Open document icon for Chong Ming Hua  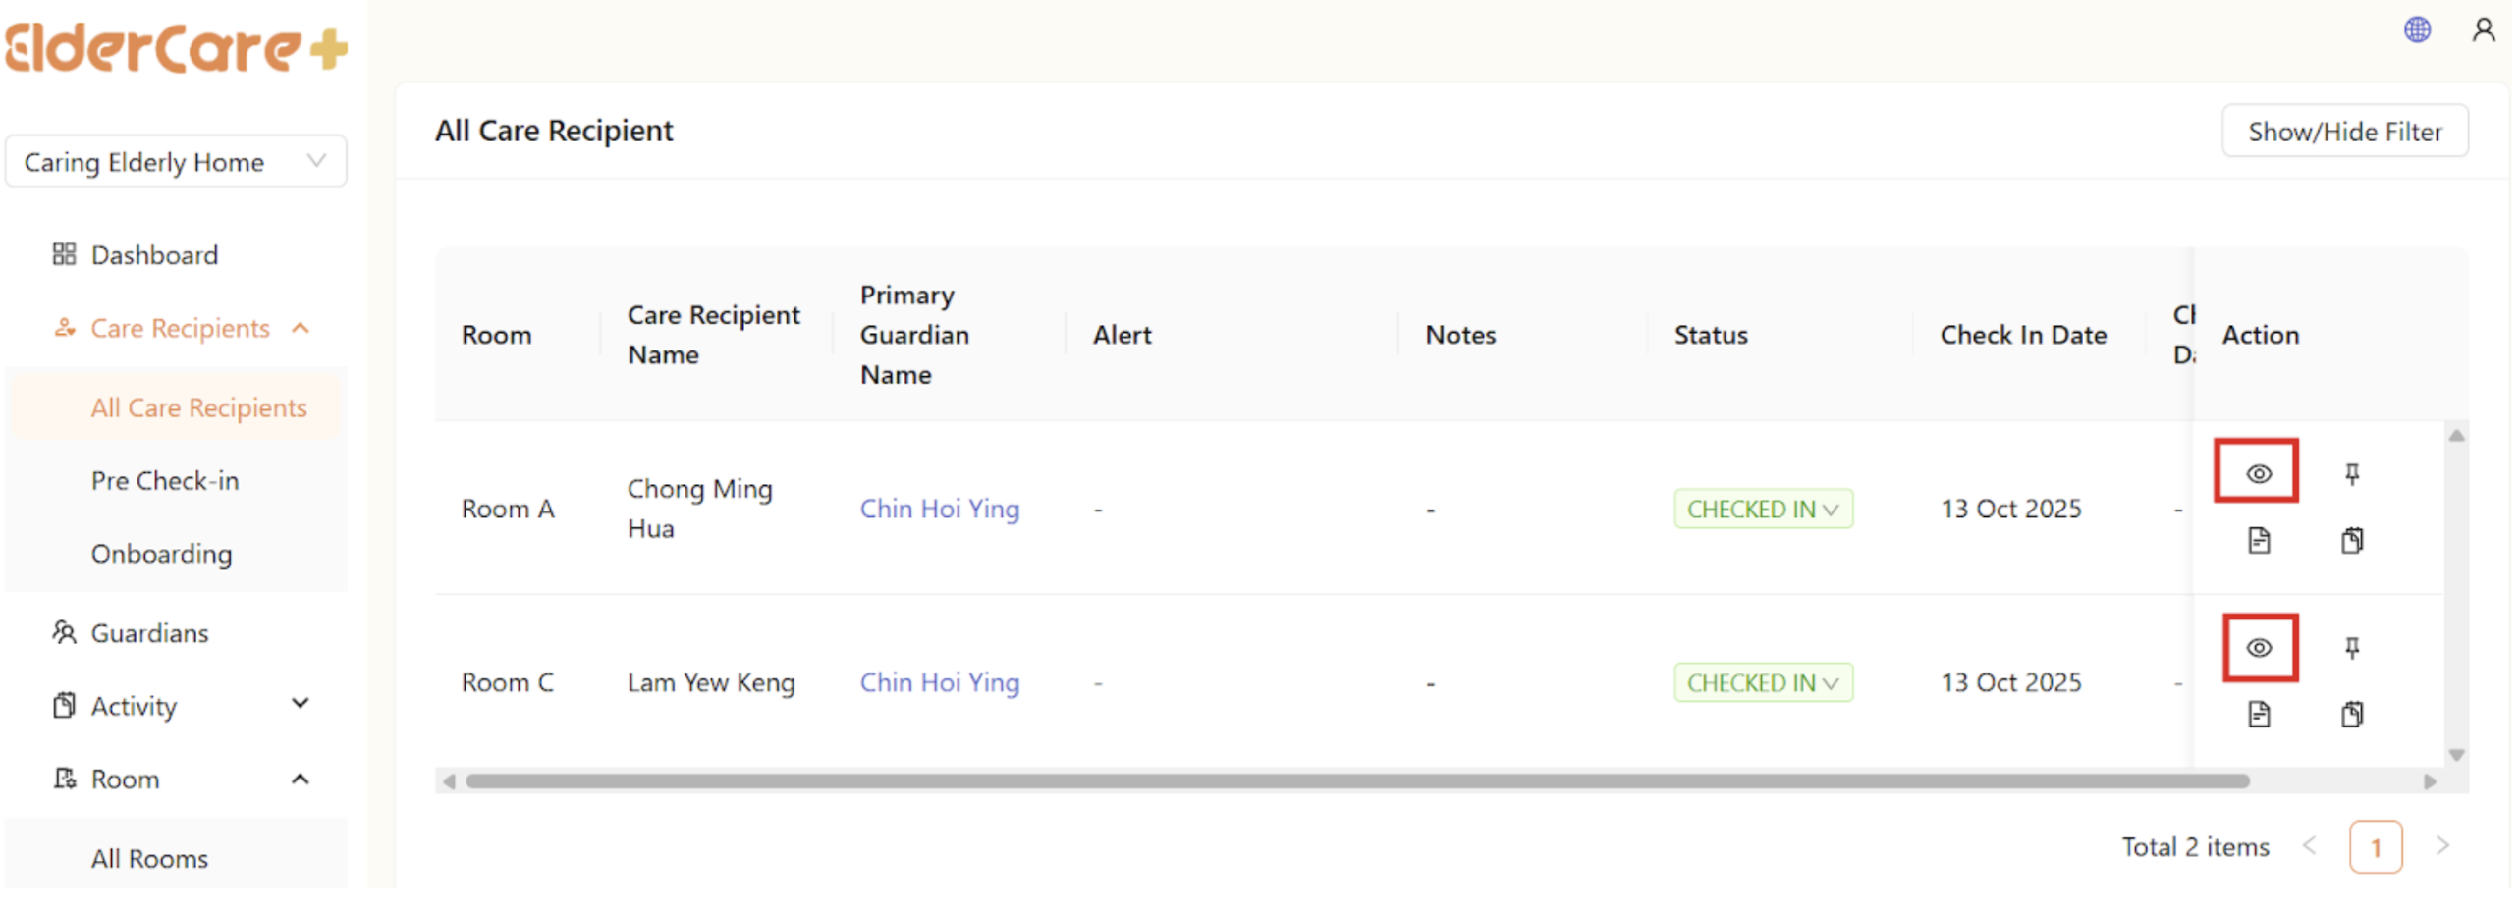[2259, 540]
